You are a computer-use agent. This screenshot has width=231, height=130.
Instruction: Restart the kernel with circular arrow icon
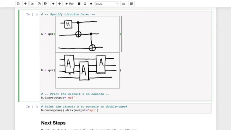coord(85,4)
